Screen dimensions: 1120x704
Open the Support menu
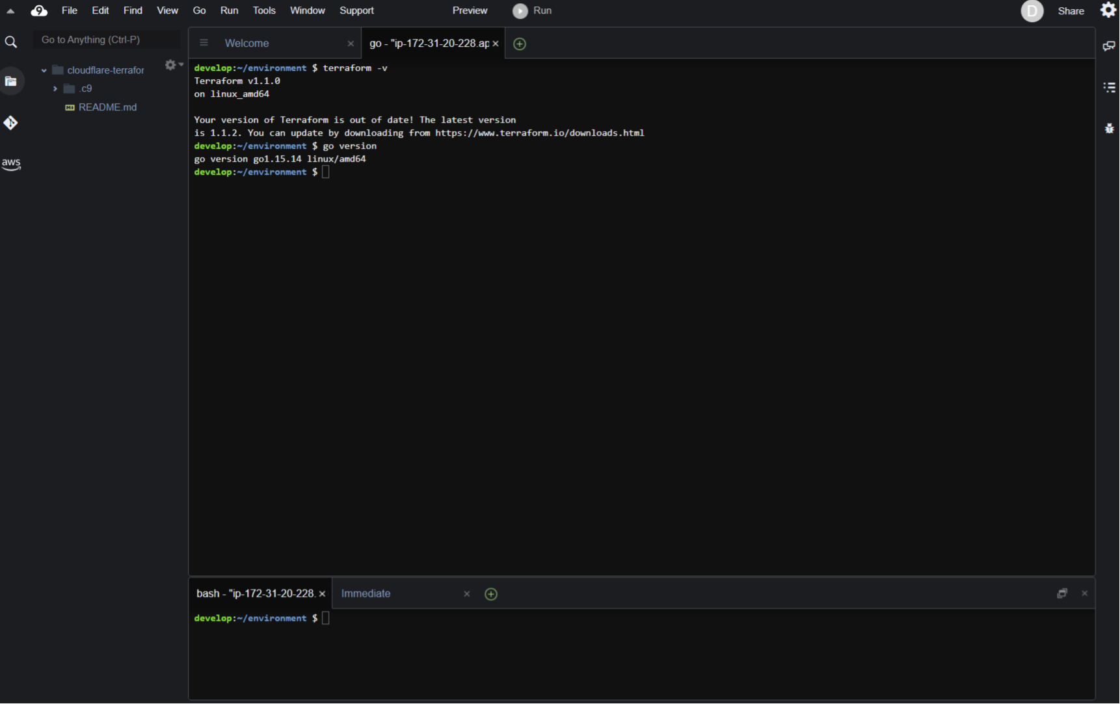coord(356,10)
